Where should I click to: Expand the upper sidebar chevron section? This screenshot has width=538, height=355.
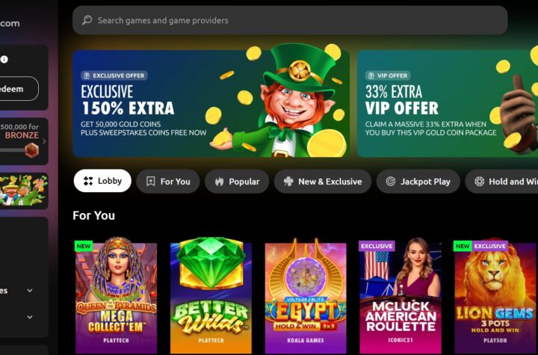[x=30, y=291]
